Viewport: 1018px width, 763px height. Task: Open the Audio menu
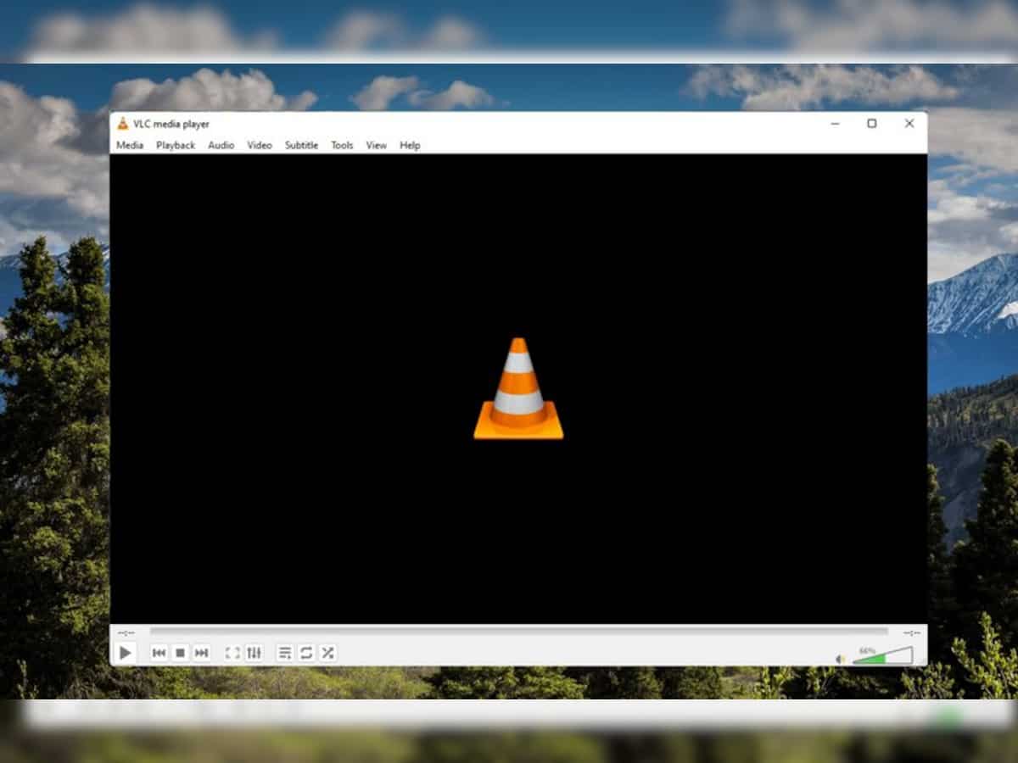click(221, 145)
